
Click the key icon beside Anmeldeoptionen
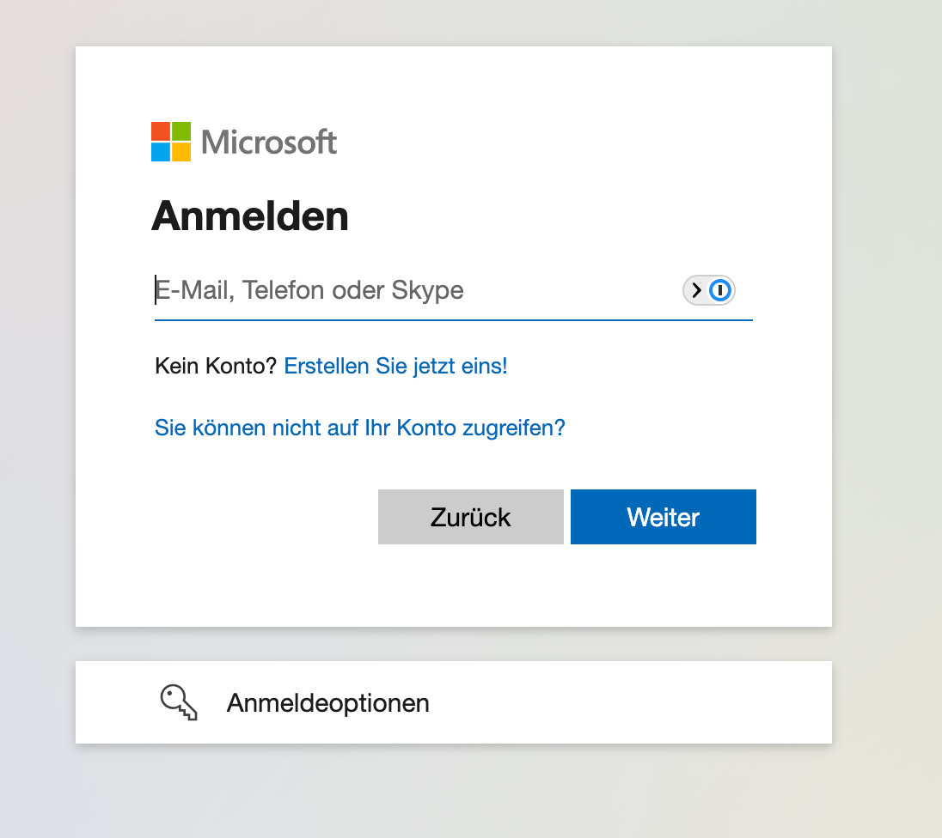click(x=179, y=702)
